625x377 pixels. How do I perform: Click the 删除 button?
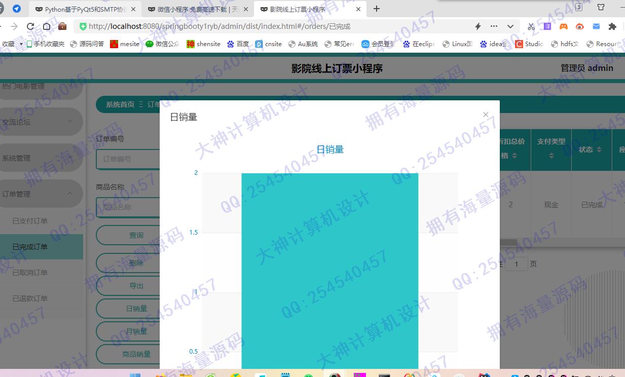(x=128, y=263)
